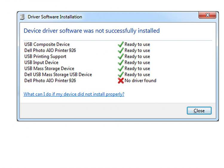
Task: Click the Close button
Action: click(199, 111)
